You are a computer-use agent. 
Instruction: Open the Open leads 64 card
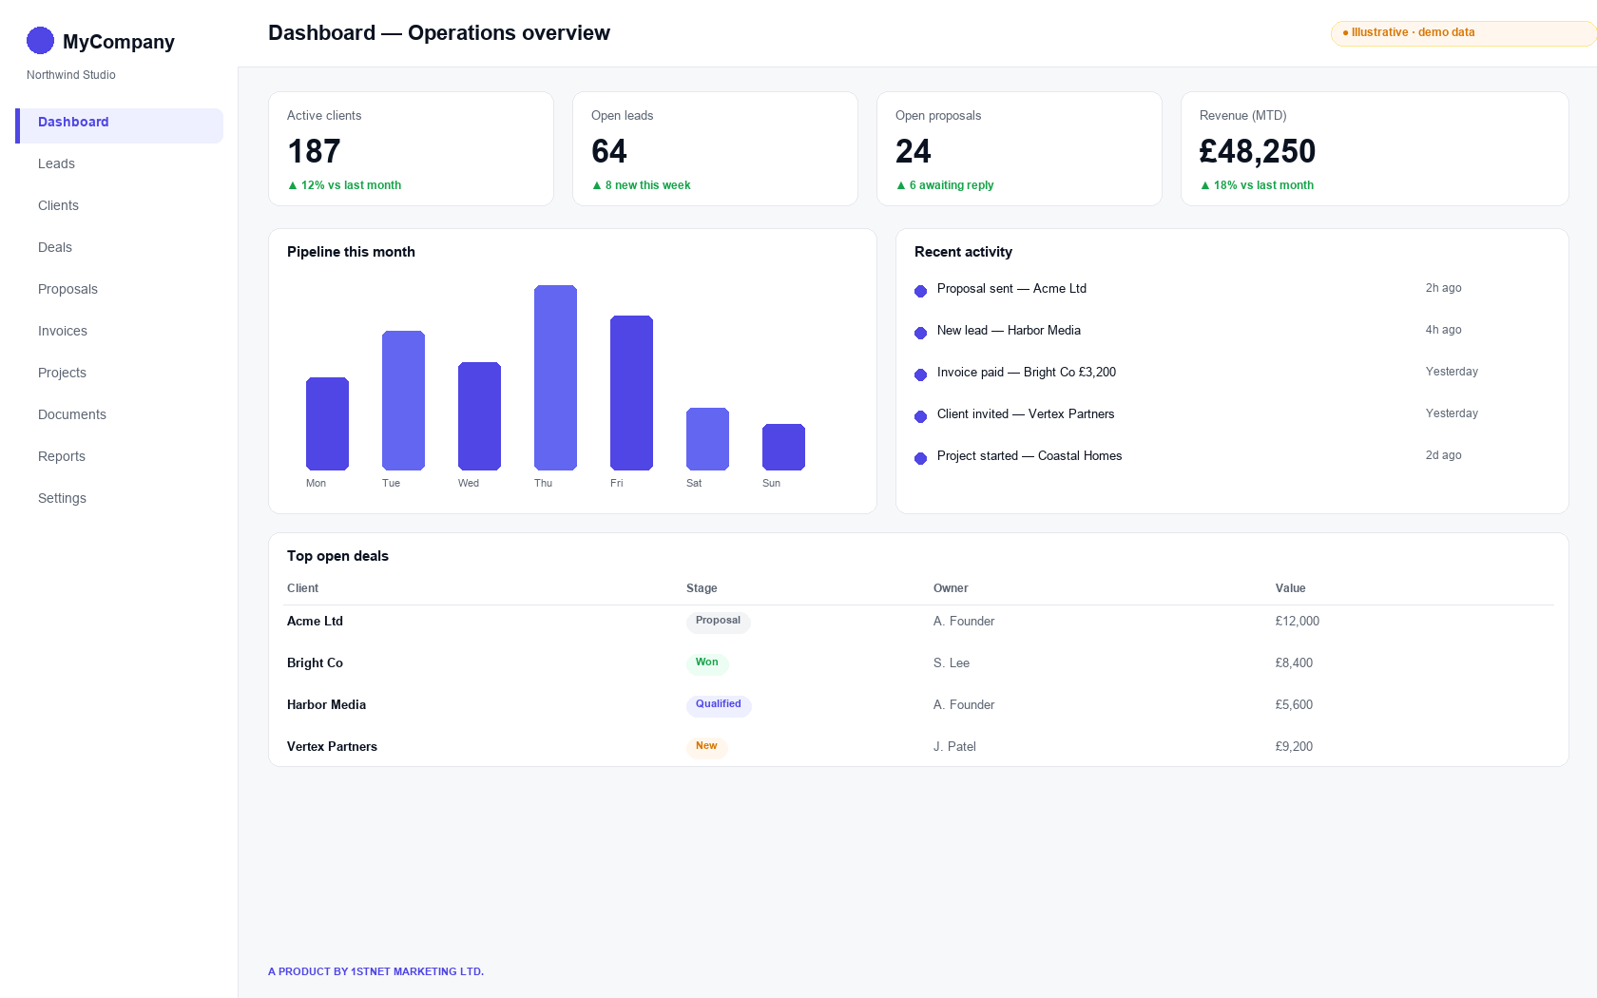715,148
